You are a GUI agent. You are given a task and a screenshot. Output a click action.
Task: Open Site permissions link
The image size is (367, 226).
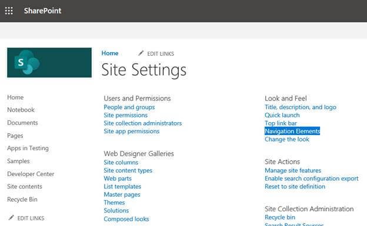tap(126, 115)
